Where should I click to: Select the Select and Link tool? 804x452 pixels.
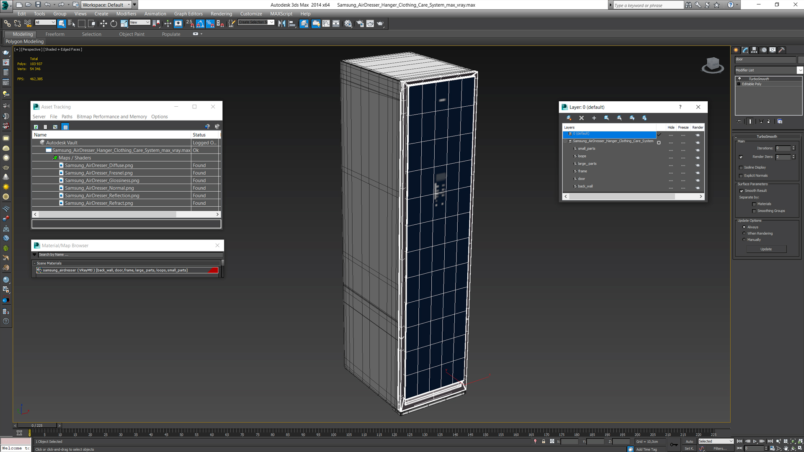[7, 23]
